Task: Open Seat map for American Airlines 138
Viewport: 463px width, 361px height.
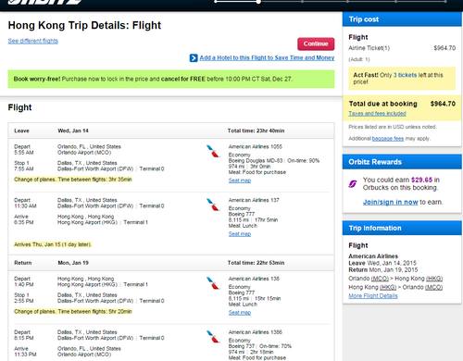Action: tap(240, 313)
